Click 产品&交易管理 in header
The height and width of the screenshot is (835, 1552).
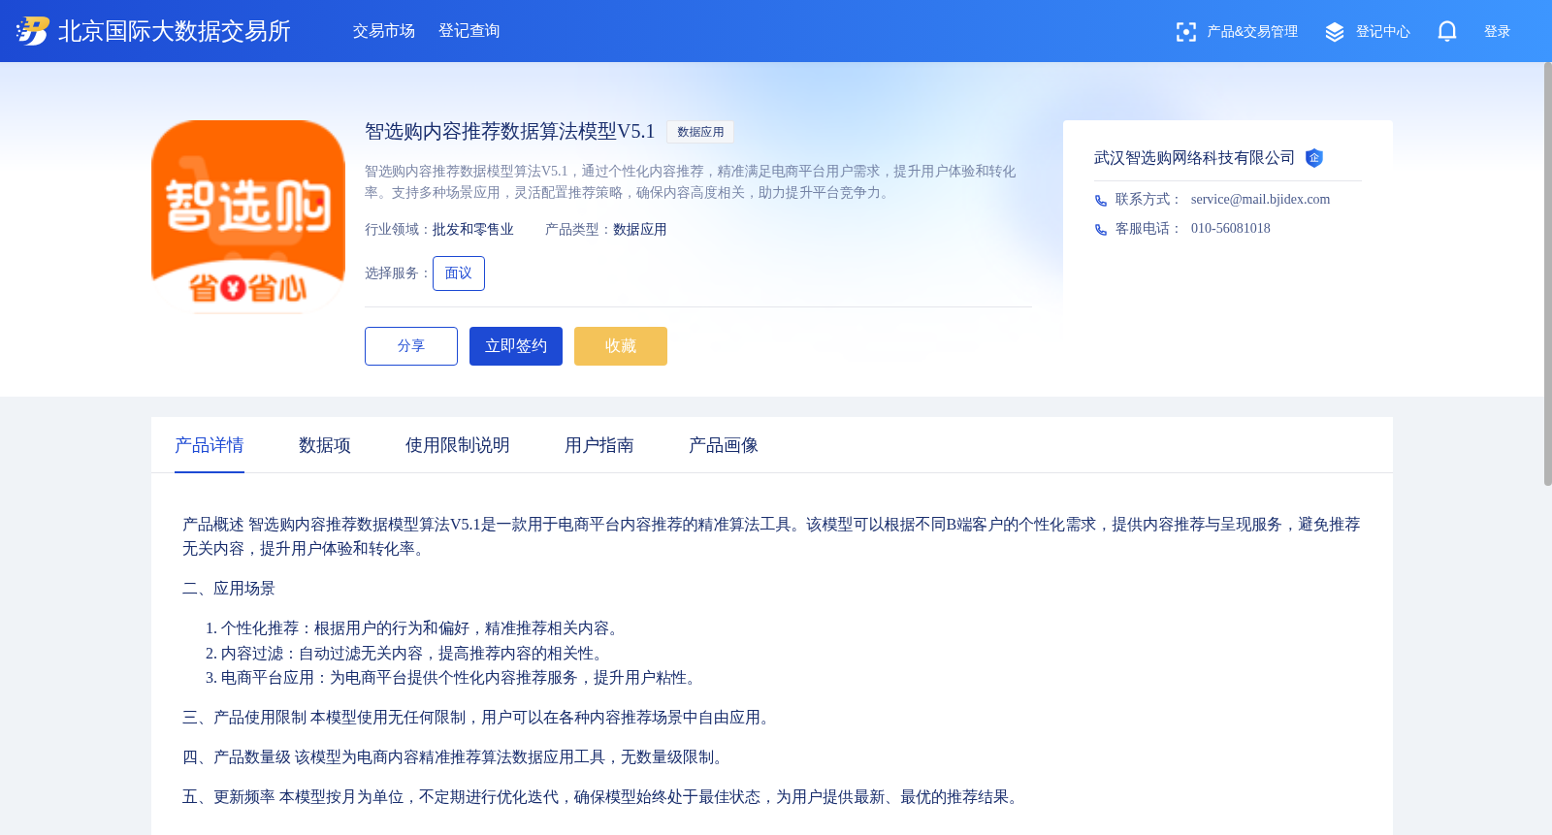click(1252, 32)
